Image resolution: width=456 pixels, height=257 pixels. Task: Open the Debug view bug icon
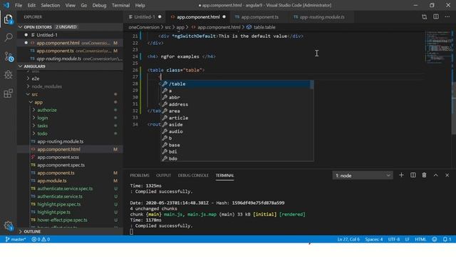tap(9, 75)
